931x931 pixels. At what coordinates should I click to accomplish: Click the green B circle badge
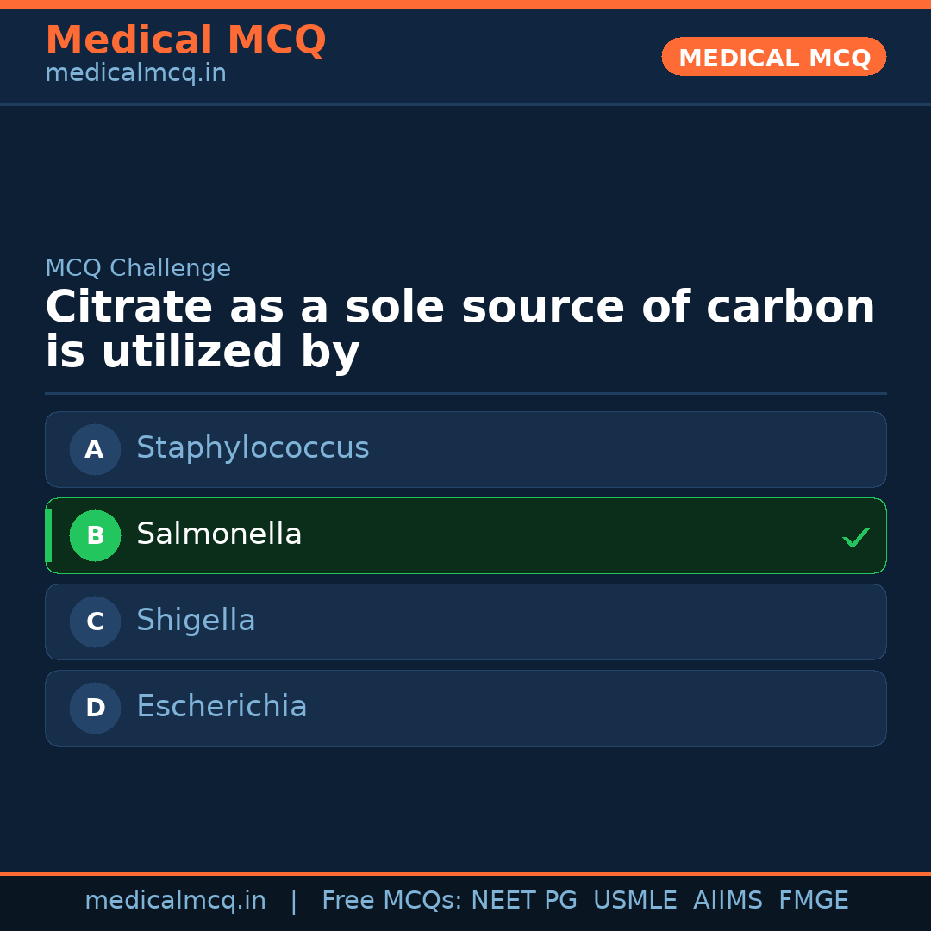[95, 535]
